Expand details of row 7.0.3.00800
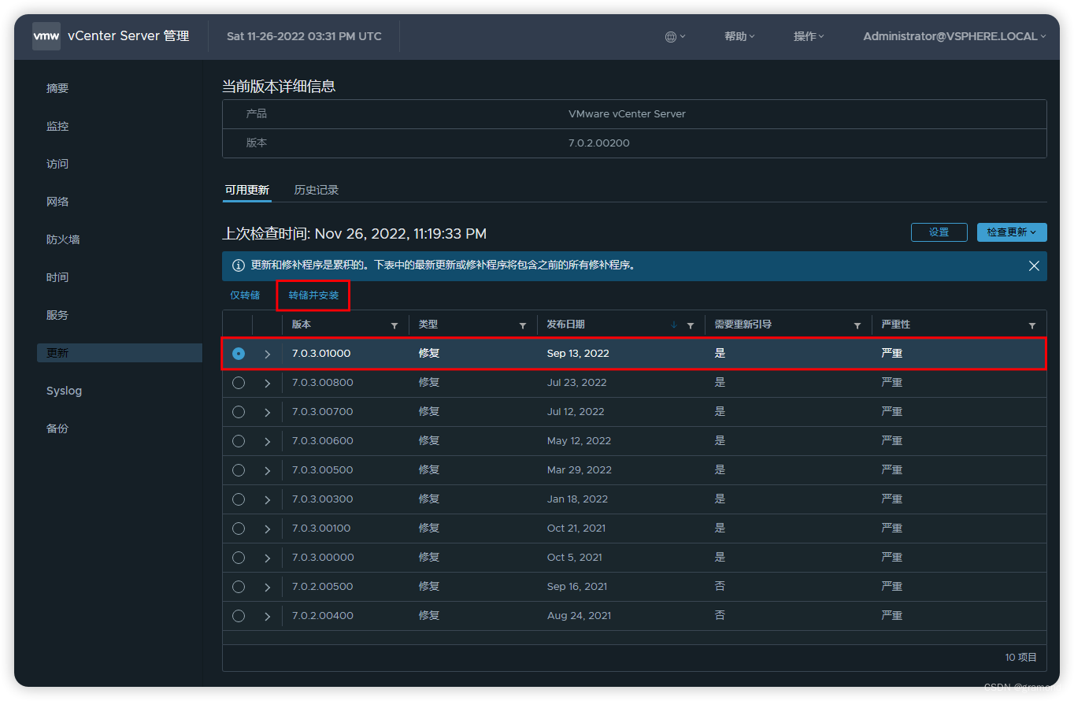 268,384
